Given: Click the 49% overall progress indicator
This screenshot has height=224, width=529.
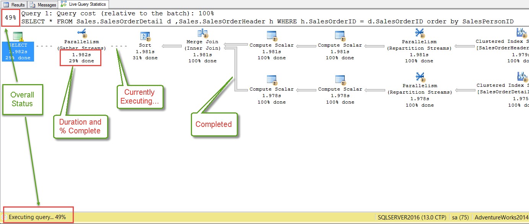Looking at the screenshot, I should tap(10, 18).
